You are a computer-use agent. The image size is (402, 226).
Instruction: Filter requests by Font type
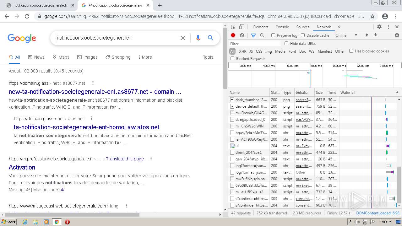292,51
